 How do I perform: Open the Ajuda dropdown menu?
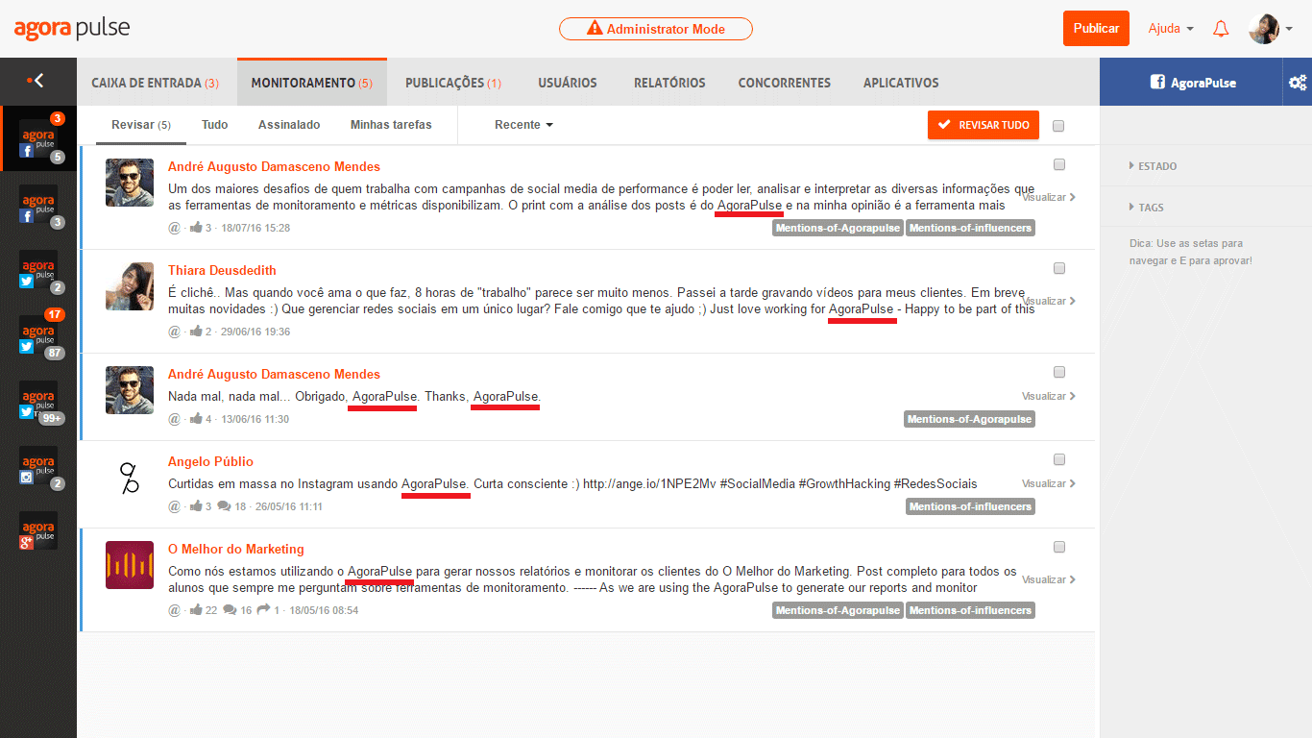(x=1171, y=29)
